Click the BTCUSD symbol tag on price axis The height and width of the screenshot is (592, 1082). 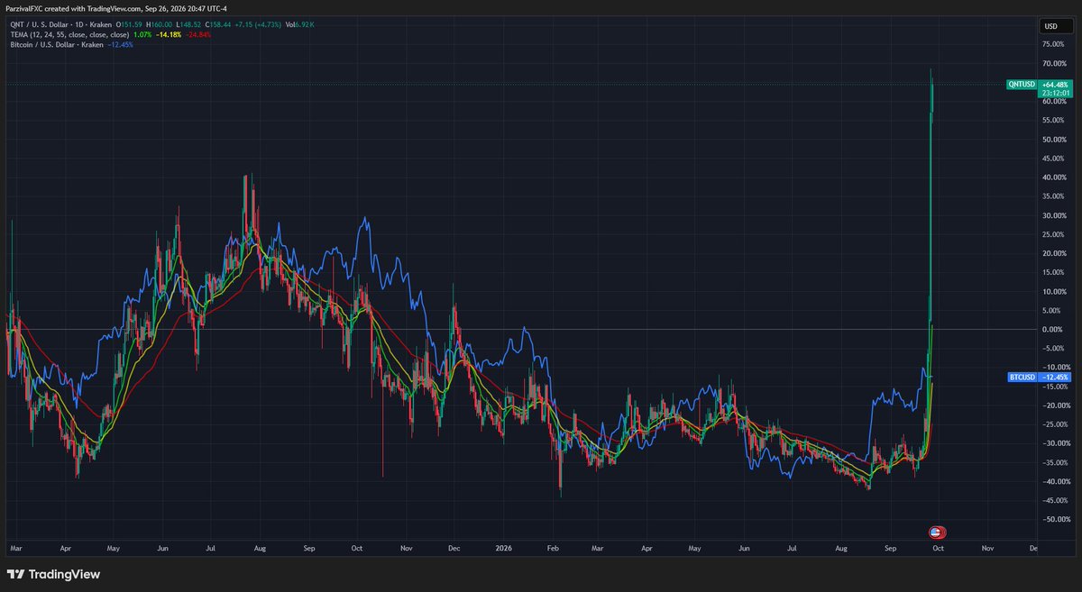pos(1022,378)
